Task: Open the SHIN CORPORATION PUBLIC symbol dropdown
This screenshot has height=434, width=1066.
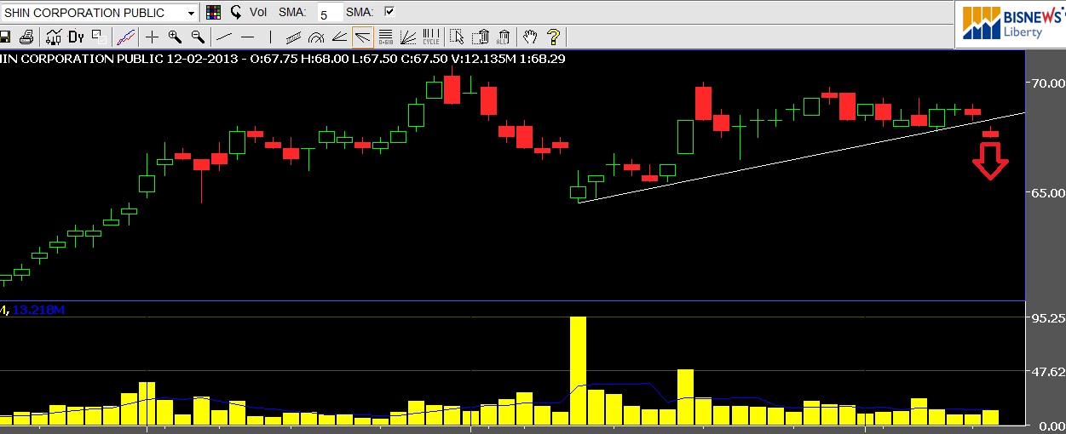Action: (192, 13)
